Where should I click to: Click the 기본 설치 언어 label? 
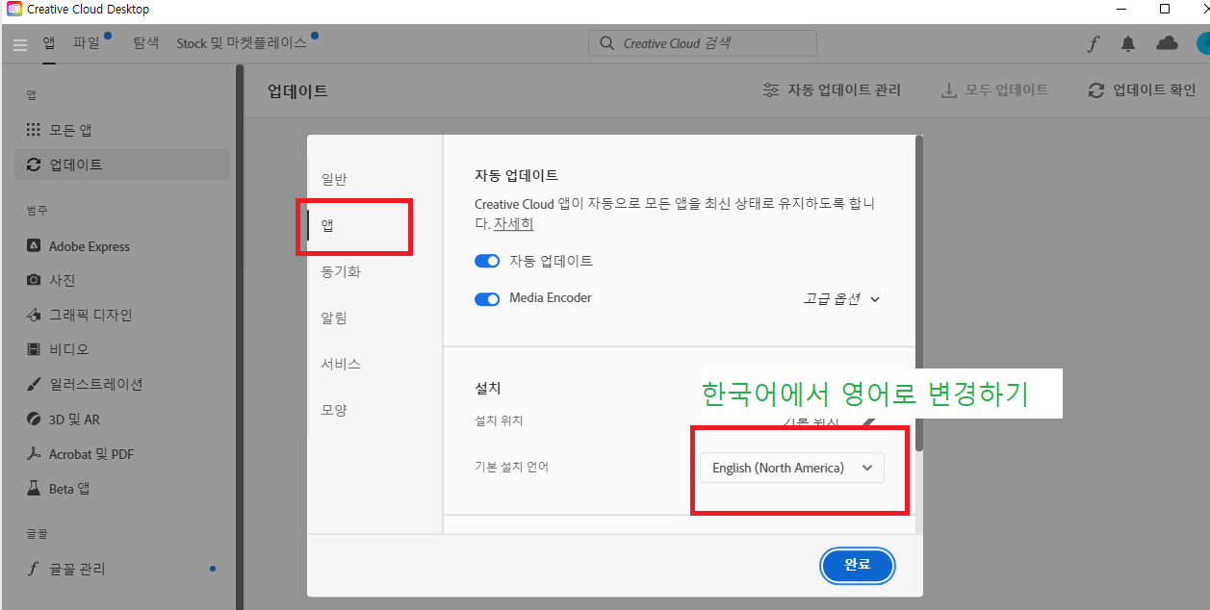[512, 468]
